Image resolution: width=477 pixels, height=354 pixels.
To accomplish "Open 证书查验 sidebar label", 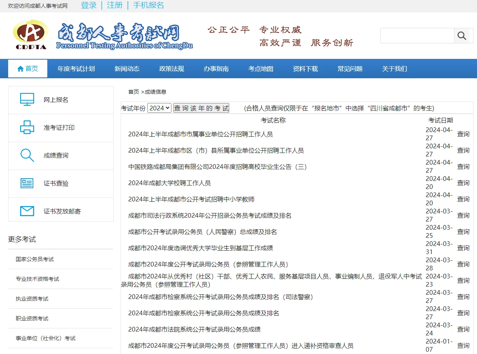I will [x=56, y=183].
